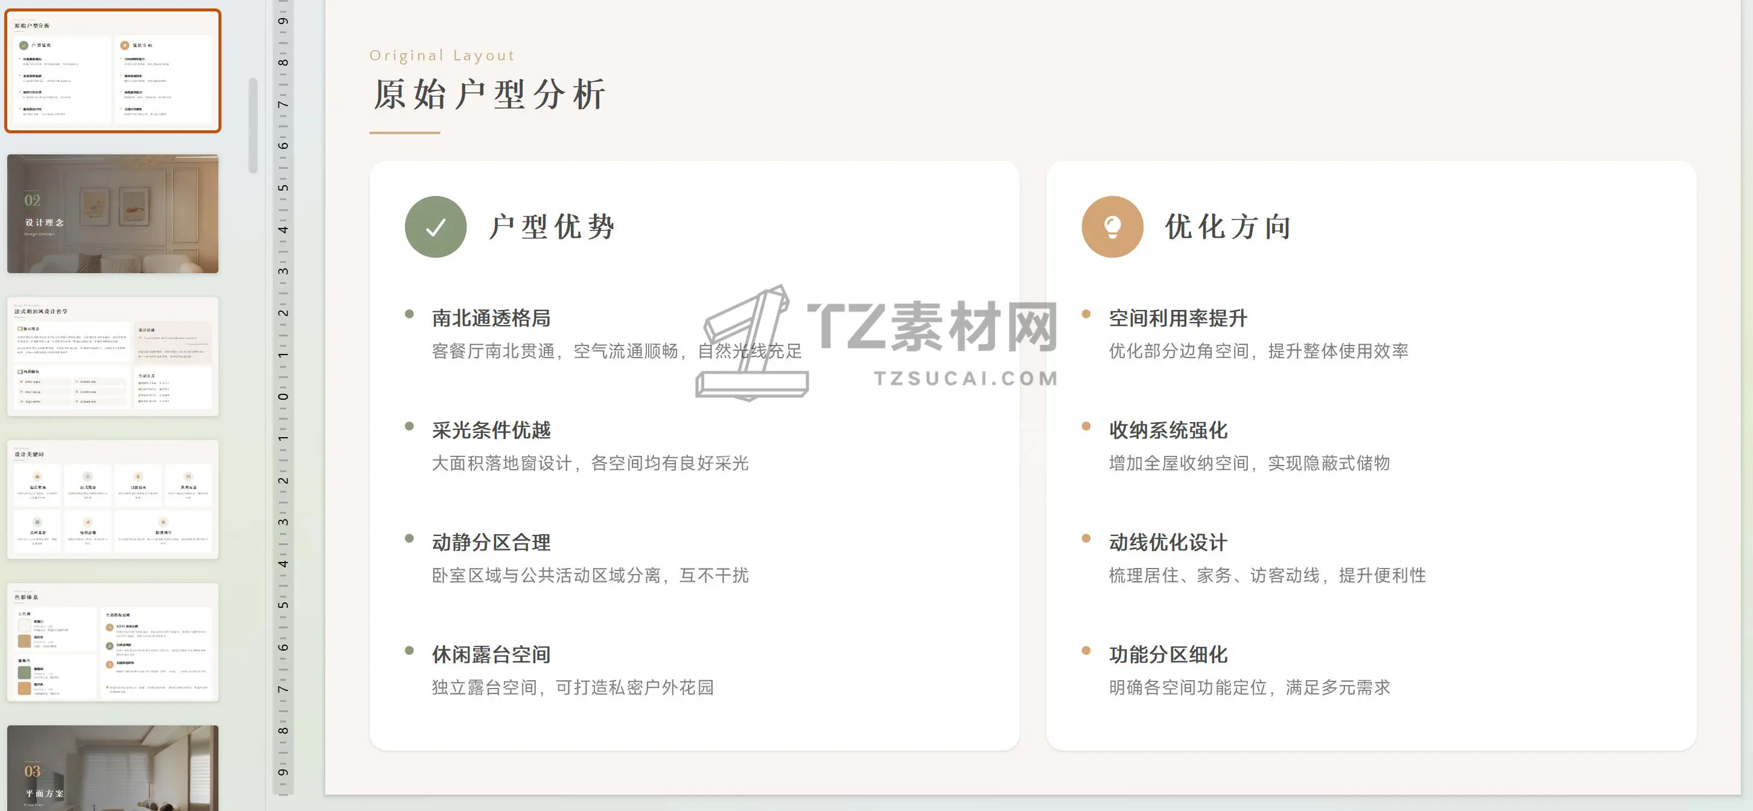Select the 采光条件优越 bullet heading
Image resolution: width=1753 pixels, height=811 pixels.
click(x=491, y=431)
